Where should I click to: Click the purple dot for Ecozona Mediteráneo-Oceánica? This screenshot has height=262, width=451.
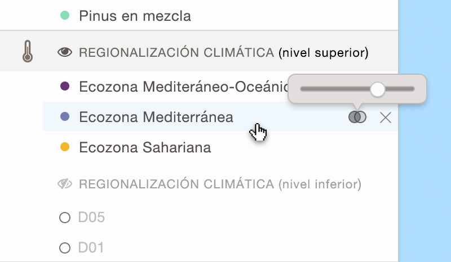pyautogui.click(x=65, y=86)
